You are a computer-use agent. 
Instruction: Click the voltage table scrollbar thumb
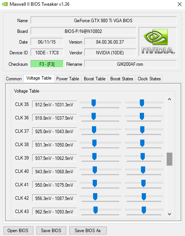click(x=169, y=159)
